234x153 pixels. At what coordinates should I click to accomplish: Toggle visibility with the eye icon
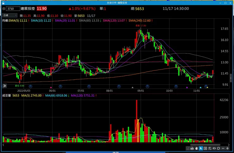[x=214, y=148]
